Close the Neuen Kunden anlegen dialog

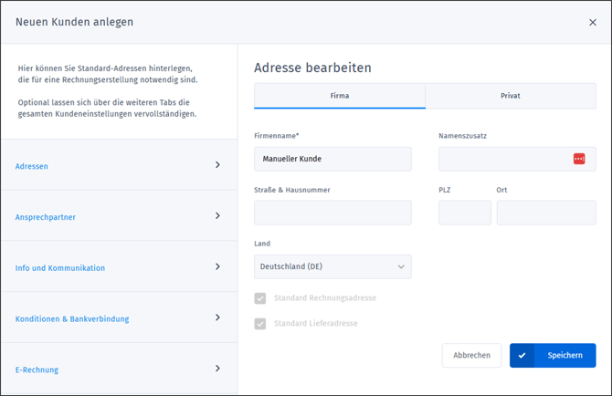(x=592, y=23)
